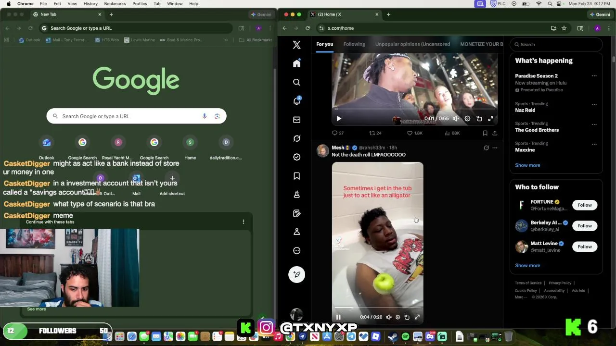Open Notifications bell in X sidebar
Viewport: 616px width, 346px height.
pos(296,101)
